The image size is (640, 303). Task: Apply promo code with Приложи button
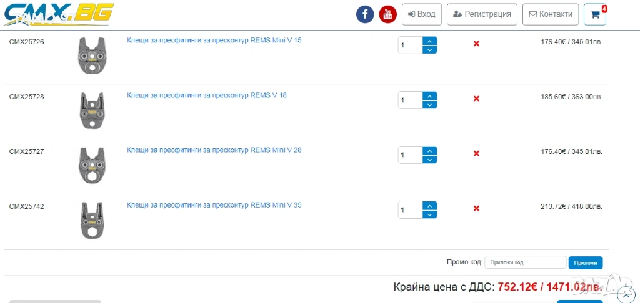pos(586,262)
